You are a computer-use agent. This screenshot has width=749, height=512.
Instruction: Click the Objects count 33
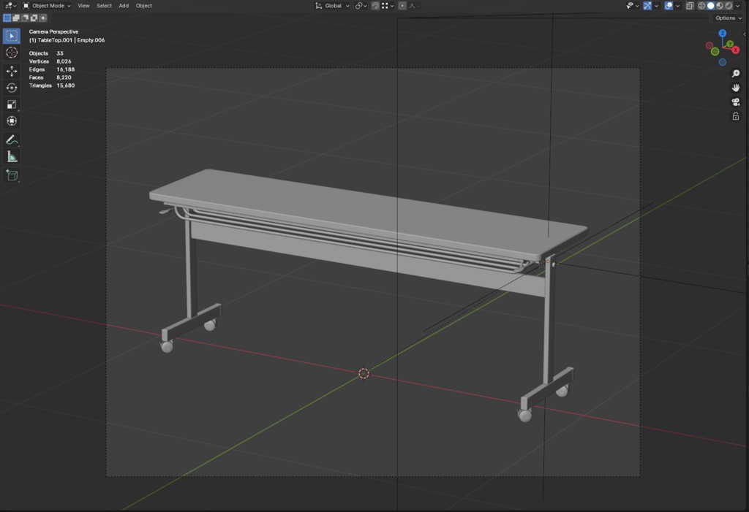point(60,53)
